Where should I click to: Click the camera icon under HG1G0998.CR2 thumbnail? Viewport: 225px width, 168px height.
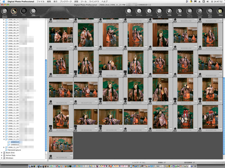tap(51, 156)
